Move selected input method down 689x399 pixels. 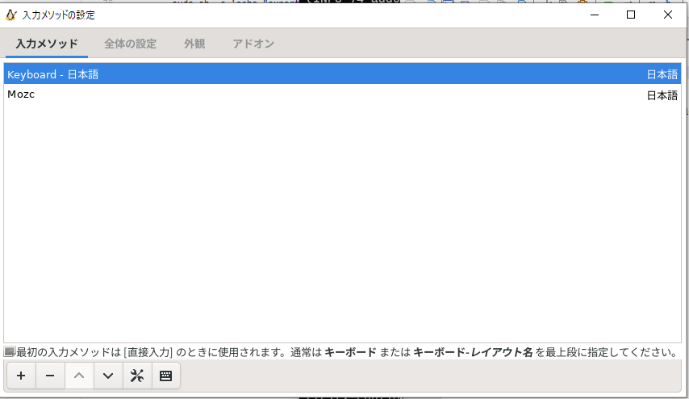point(108,376)
